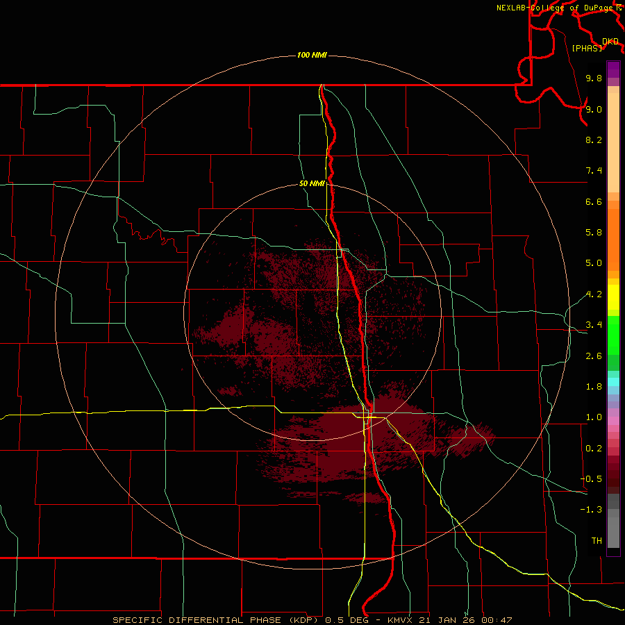Click the 3.4 scale value
625x625 pixels.
594,325
